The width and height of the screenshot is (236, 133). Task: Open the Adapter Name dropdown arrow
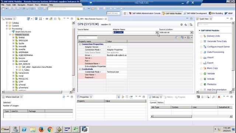(157, 33)
